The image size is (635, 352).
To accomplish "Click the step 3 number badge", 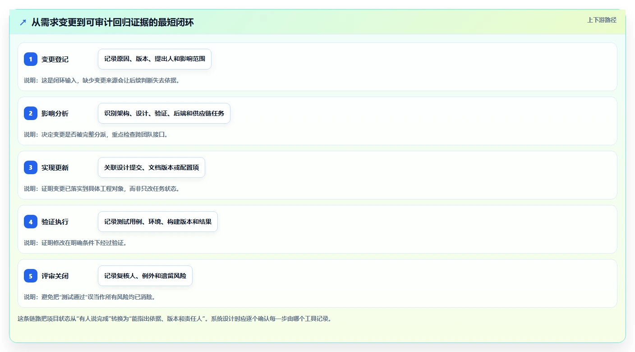I will [x=31, y=167].
